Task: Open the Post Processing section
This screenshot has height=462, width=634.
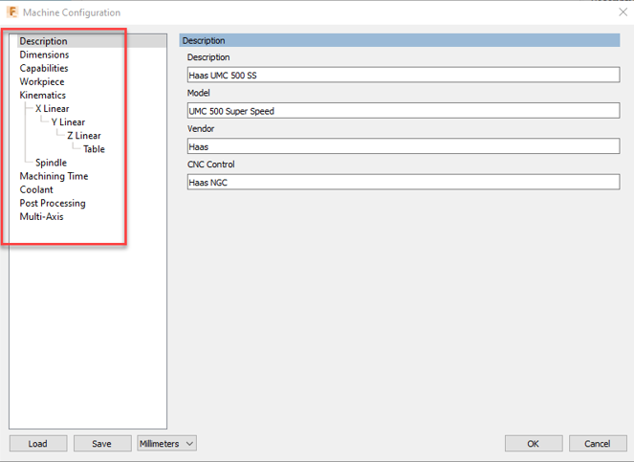Action: [53, 203]
